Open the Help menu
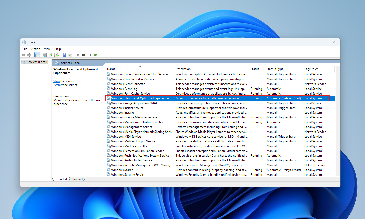 (x=58, y=49)
